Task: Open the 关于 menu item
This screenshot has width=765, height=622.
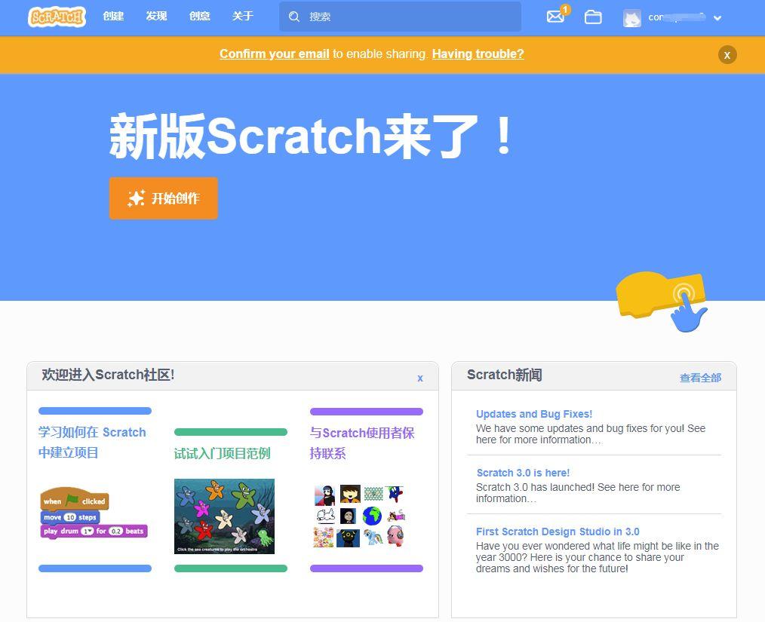Action: (242, 16)
